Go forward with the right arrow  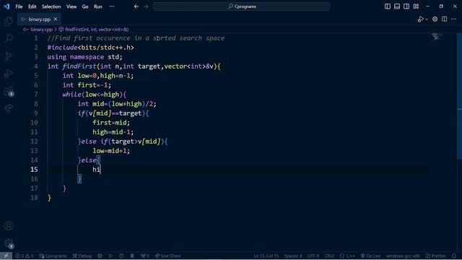point(146,6)
